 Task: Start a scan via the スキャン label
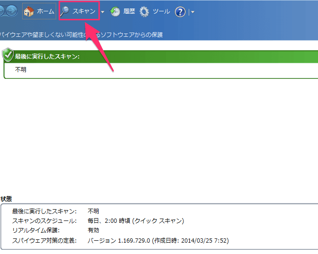point(84,11)
